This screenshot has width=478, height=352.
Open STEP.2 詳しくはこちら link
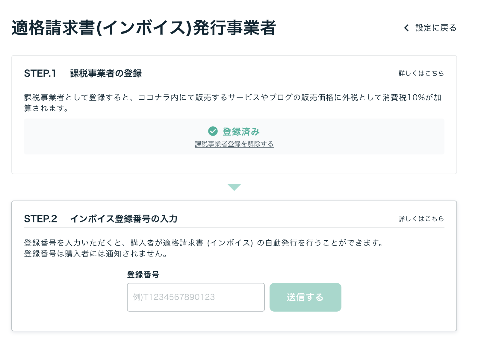tap(421, 219)
